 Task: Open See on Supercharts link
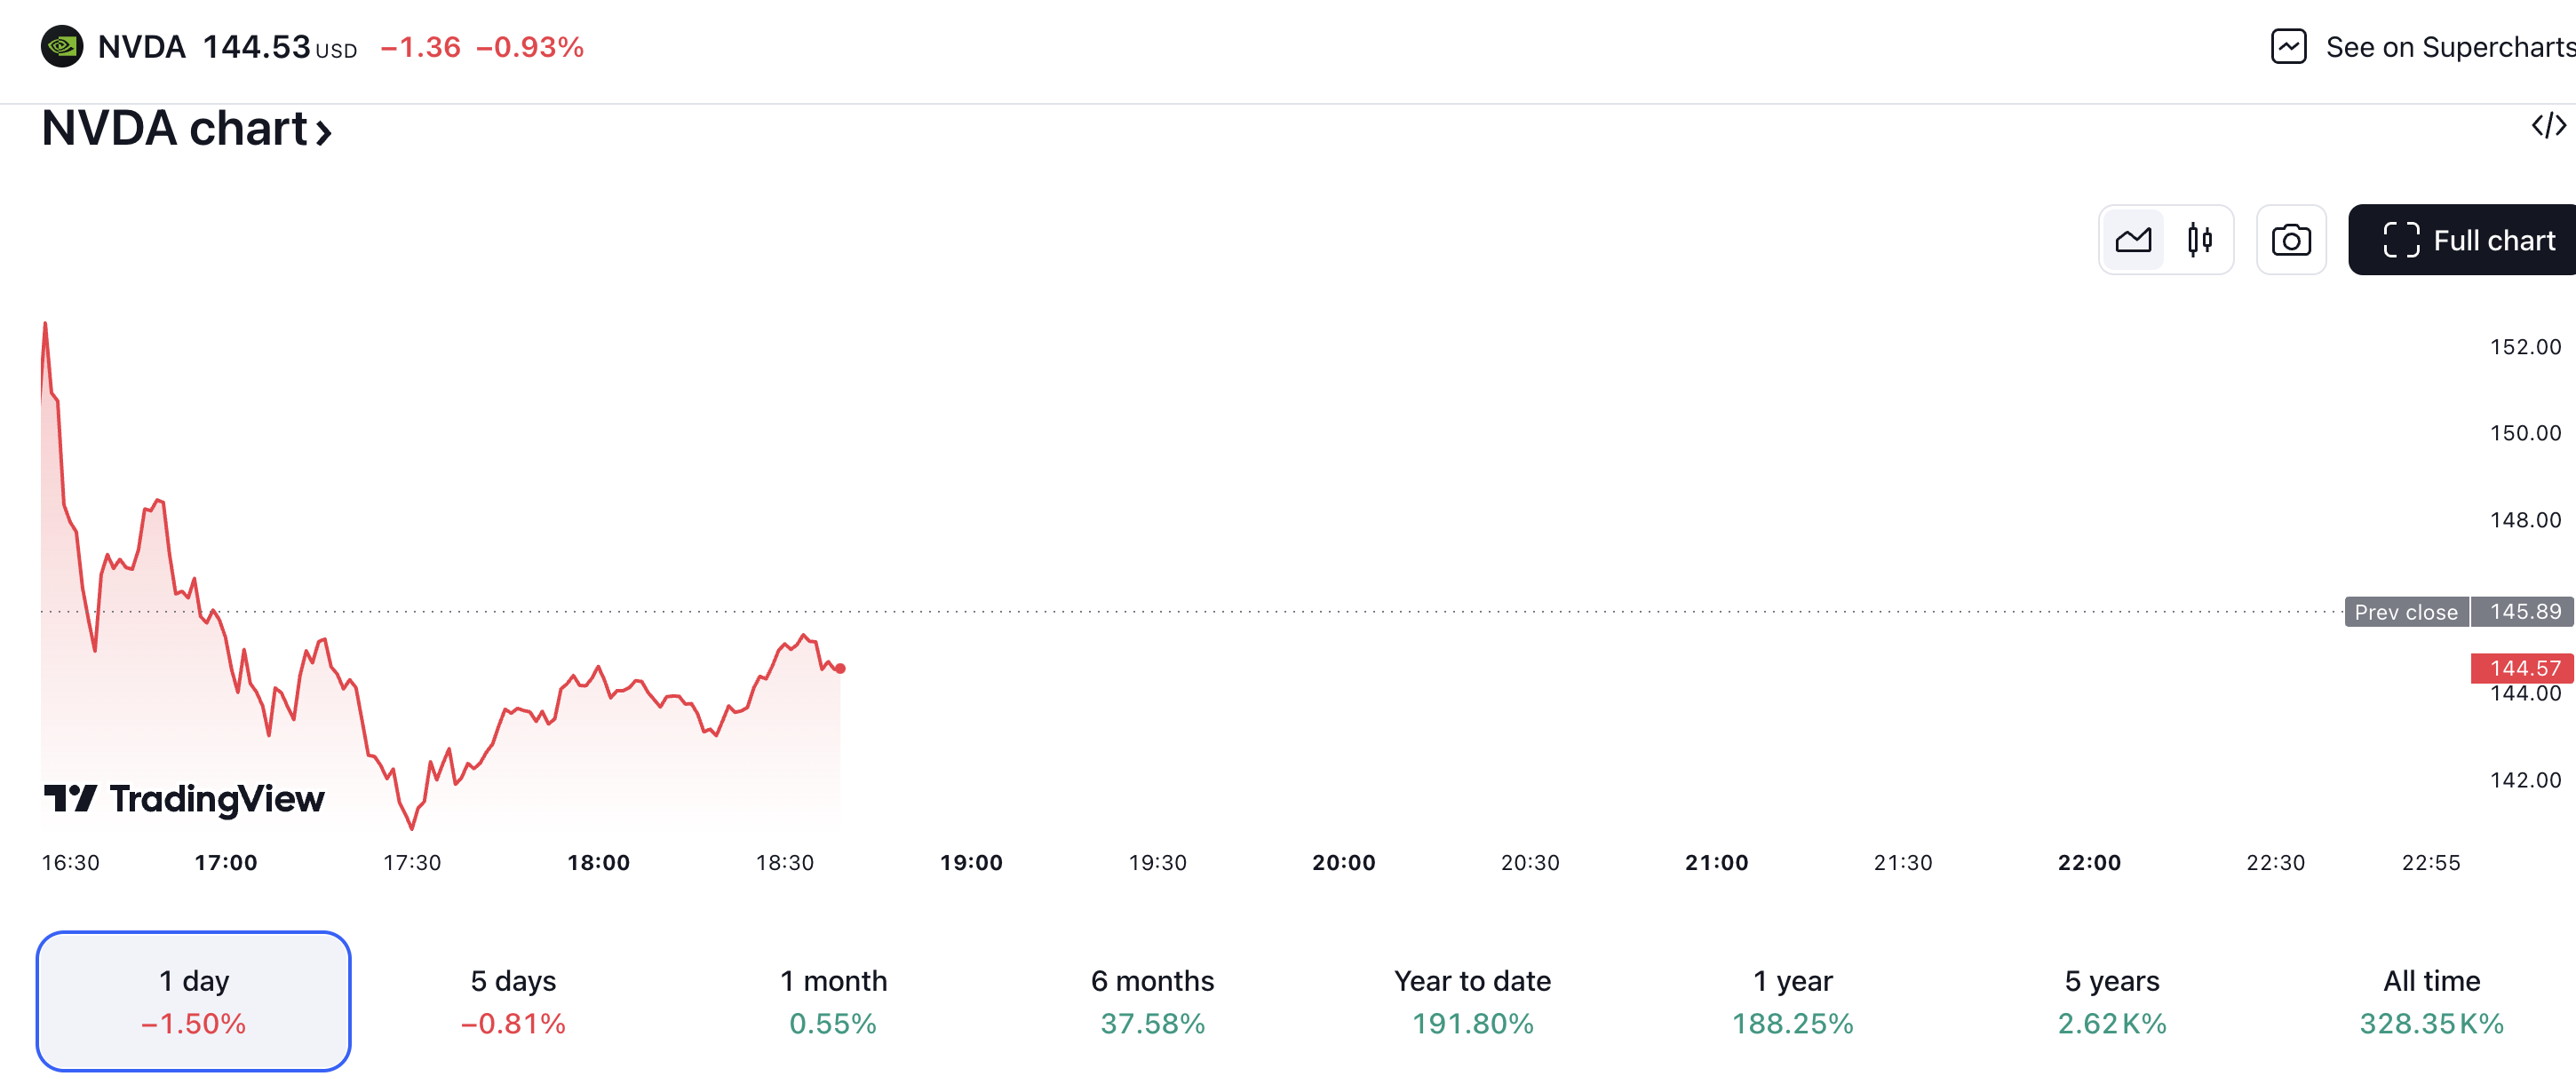[2449, 47]
